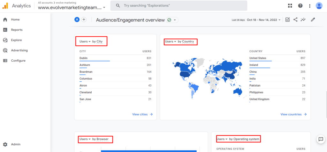Select the India country row

coord(278,79)
